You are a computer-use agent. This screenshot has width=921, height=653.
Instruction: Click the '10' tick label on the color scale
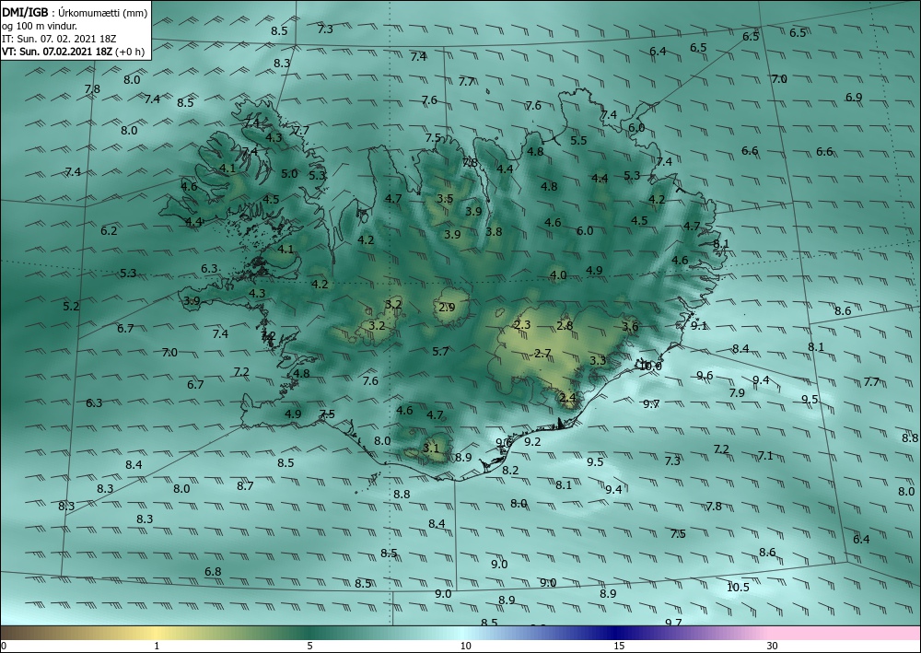(465, 646)
